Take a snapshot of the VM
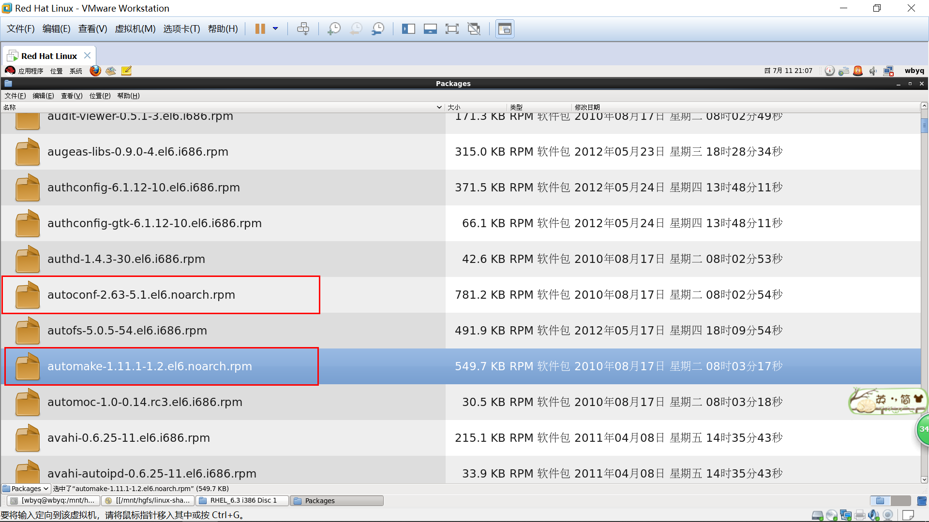 (x=334, y=29)
